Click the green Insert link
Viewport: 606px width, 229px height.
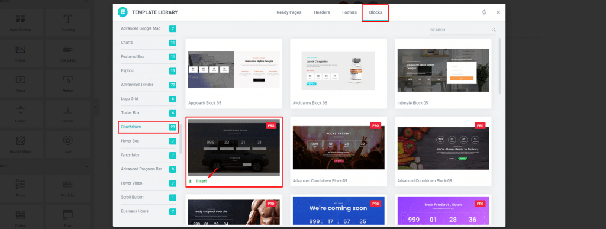[x=201, y=181]
